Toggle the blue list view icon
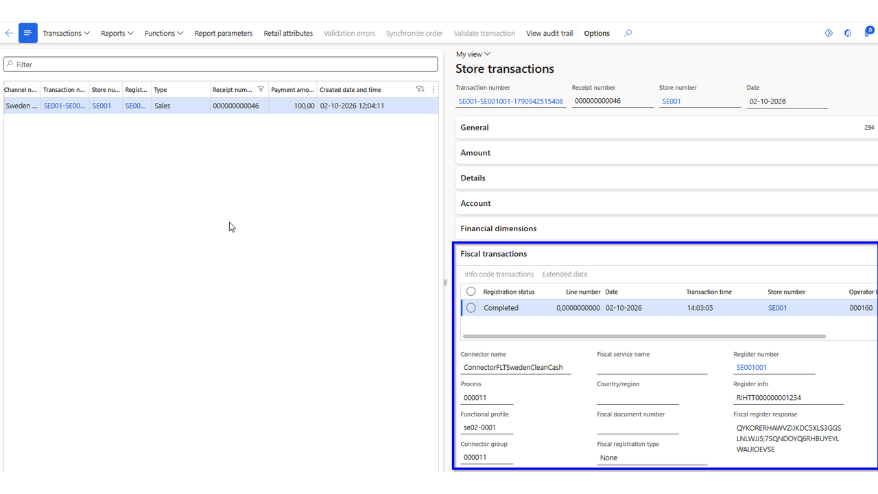Screen dimensions: 878x494 click(x=28, y=33)
